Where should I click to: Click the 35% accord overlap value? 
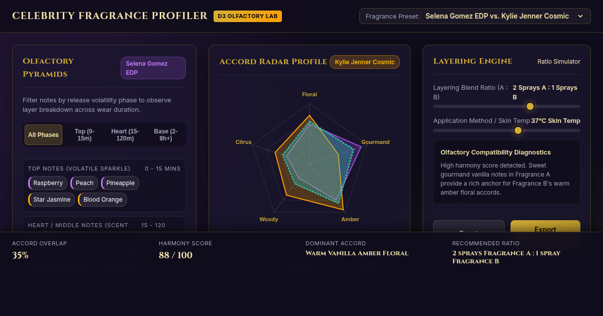(20, 255)
